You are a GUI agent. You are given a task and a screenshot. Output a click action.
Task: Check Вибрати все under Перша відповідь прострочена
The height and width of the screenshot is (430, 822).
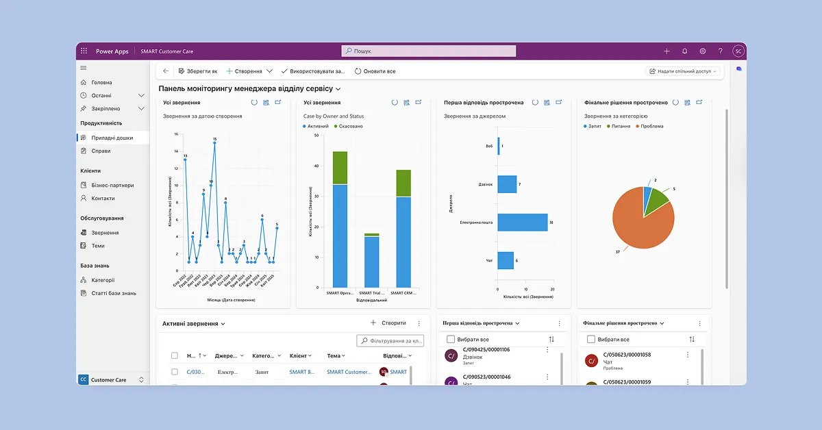450,339
